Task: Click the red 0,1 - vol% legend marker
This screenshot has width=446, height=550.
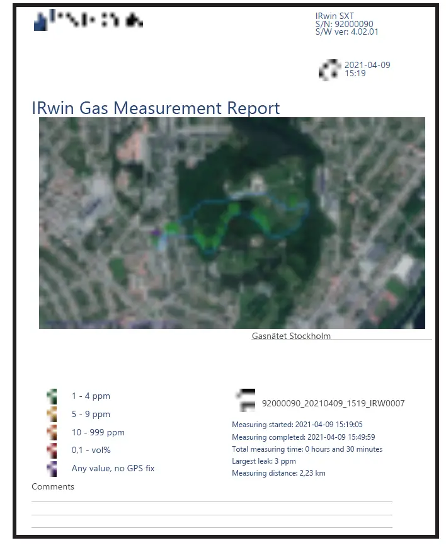Action: click(x=52, y=450)
